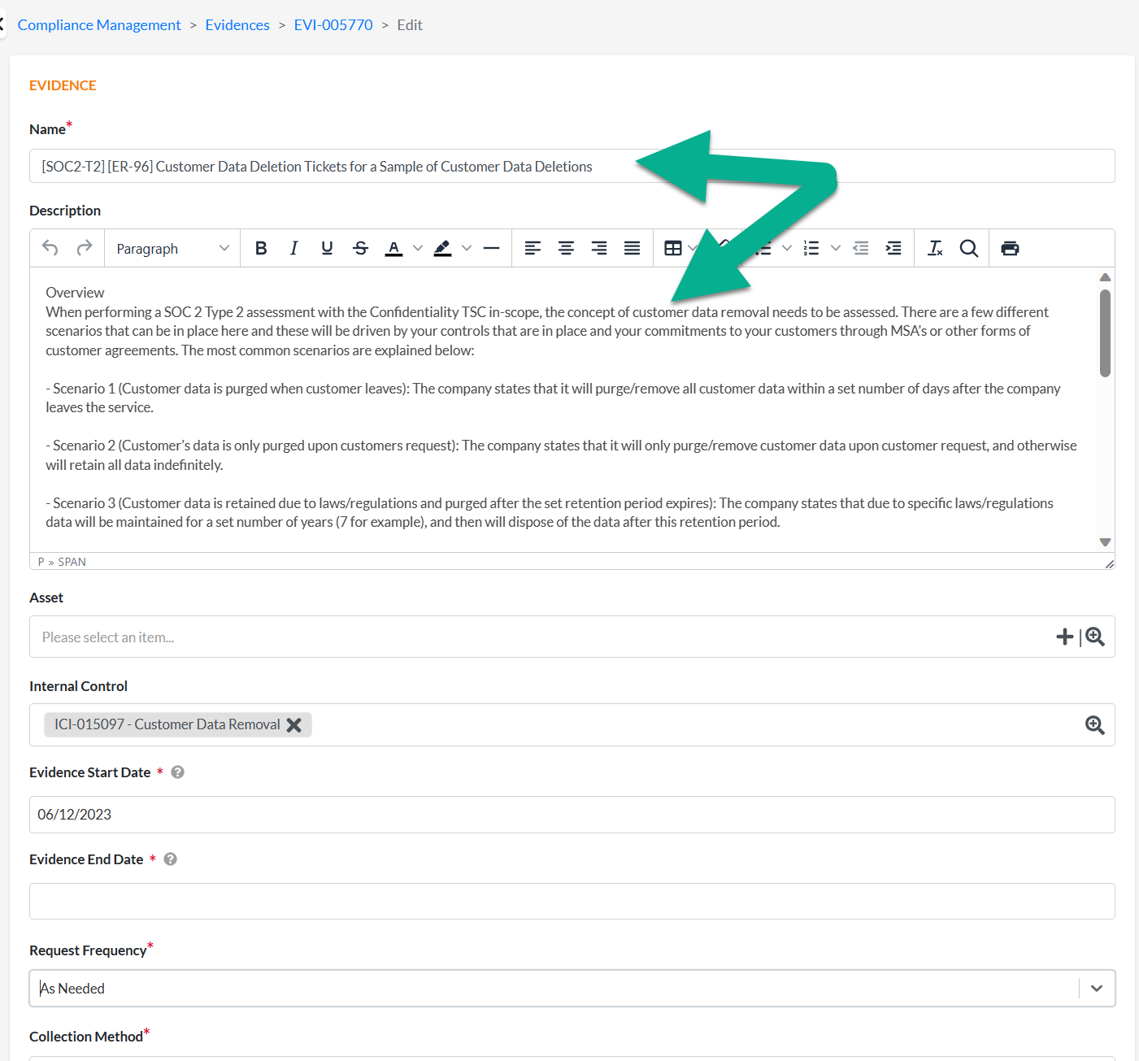Expand the highlight color options chevron
The image size is (1139, 1061).
[x=467, y=248]
